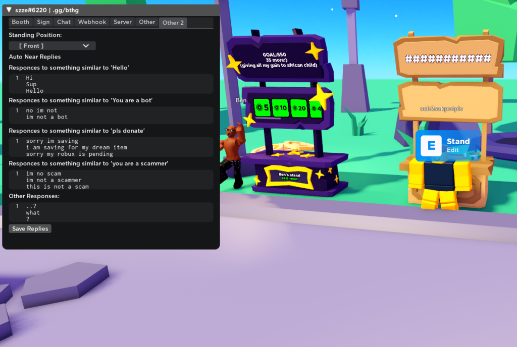Click the dropdown chevron next to Front

click(86, 46)
